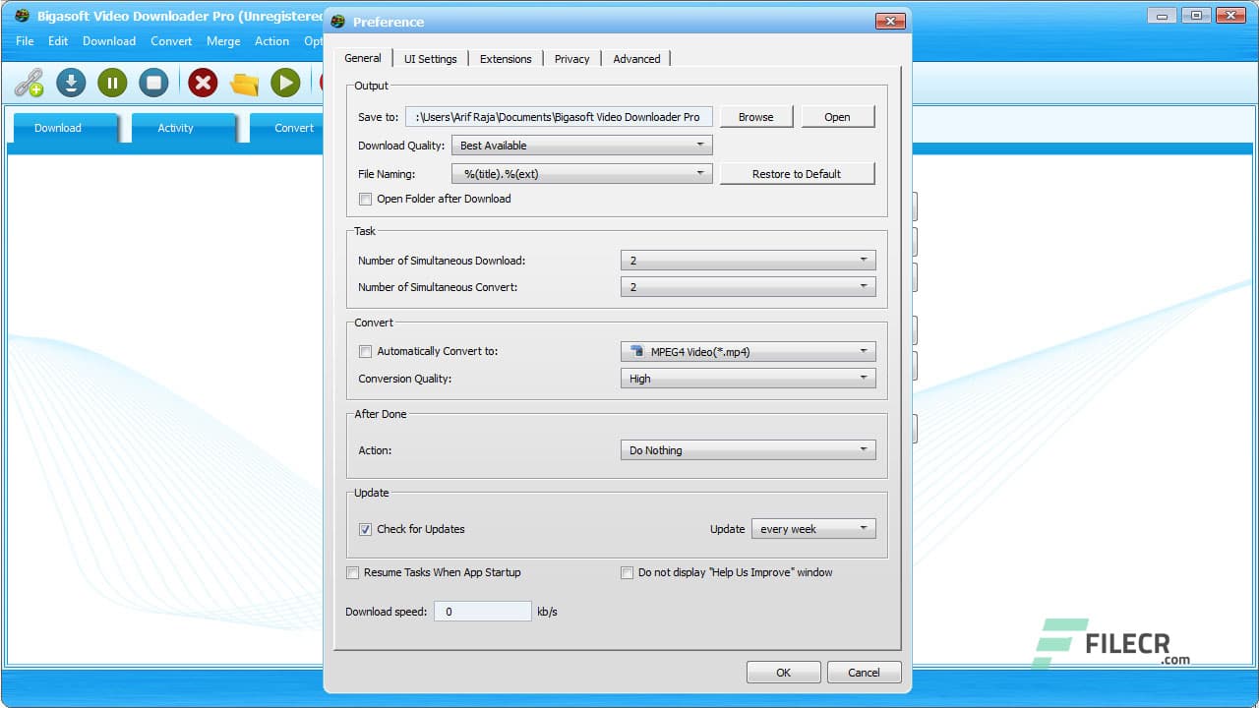Click the Download speed input field

coord(482,611)
